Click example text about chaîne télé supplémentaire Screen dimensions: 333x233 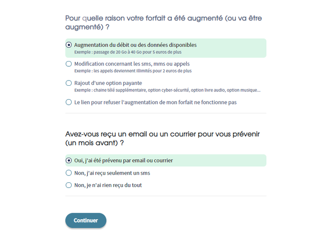pos(167,90)
